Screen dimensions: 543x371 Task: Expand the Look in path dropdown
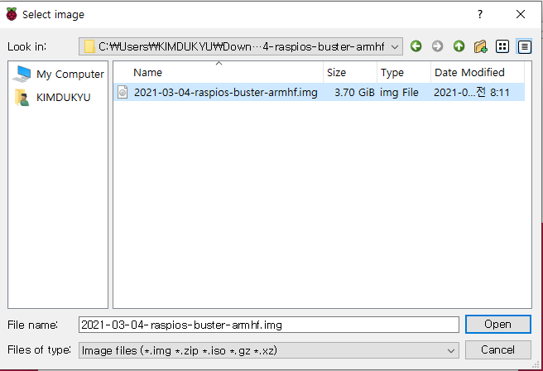395,46
